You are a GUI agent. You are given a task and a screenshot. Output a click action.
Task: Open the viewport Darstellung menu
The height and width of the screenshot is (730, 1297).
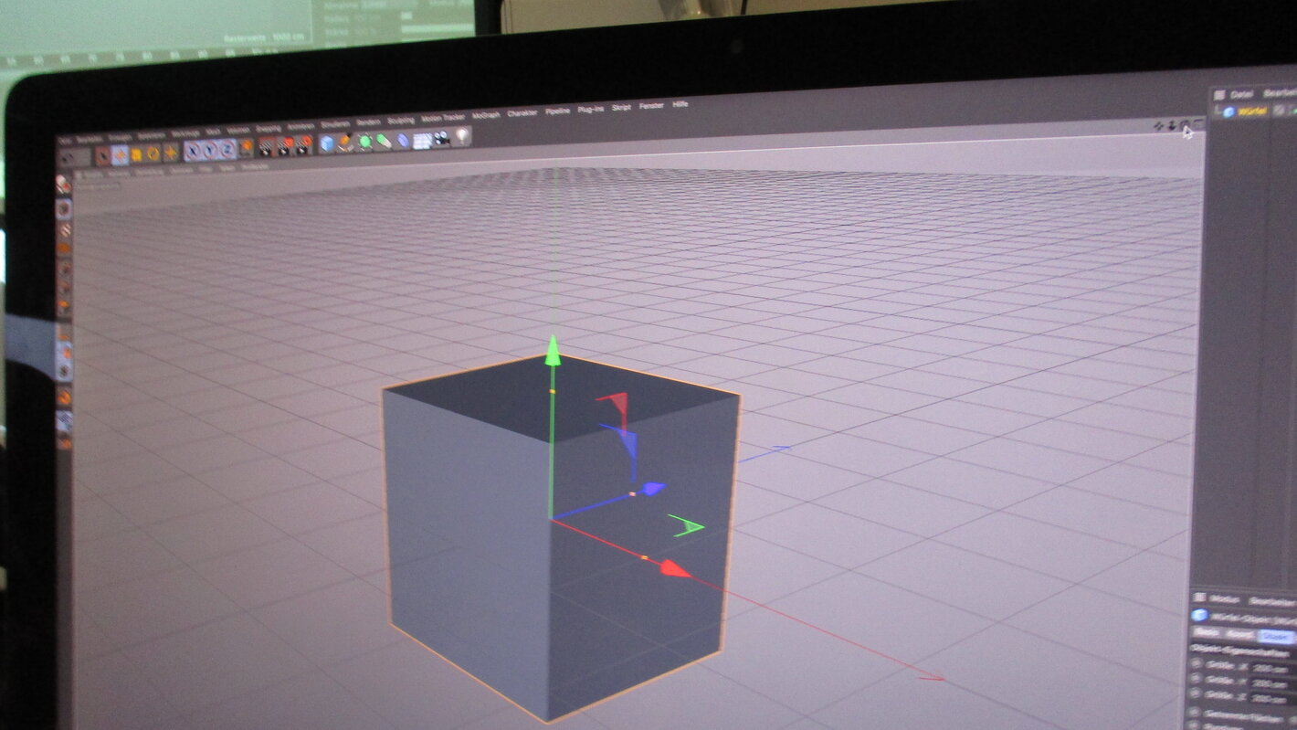pyautogui.click(x=149, y=171)
